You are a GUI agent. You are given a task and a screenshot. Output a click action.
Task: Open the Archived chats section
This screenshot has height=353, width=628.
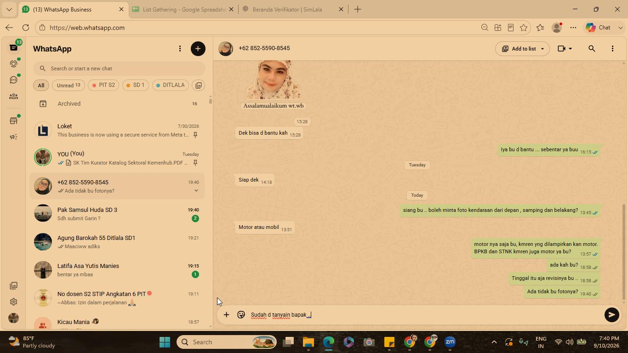pyautogui.click(x=117, y=104)
